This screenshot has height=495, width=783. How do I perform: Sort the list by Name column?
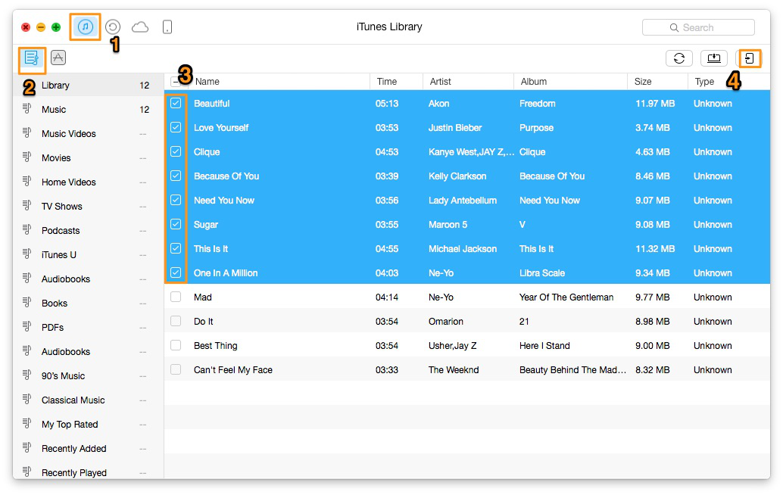(207, 81)
